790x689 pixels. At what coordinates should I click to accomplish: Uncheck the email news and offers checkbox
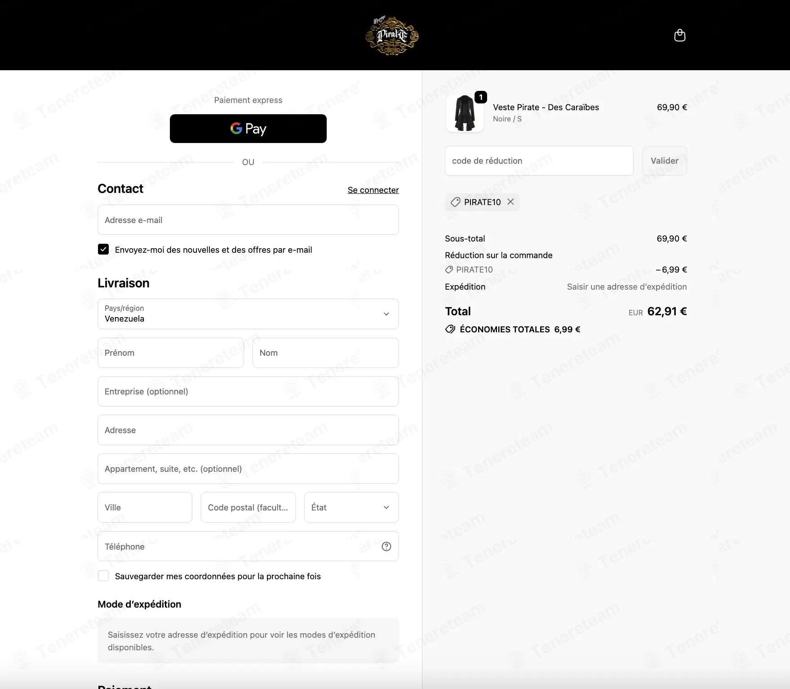pos(103,249)
